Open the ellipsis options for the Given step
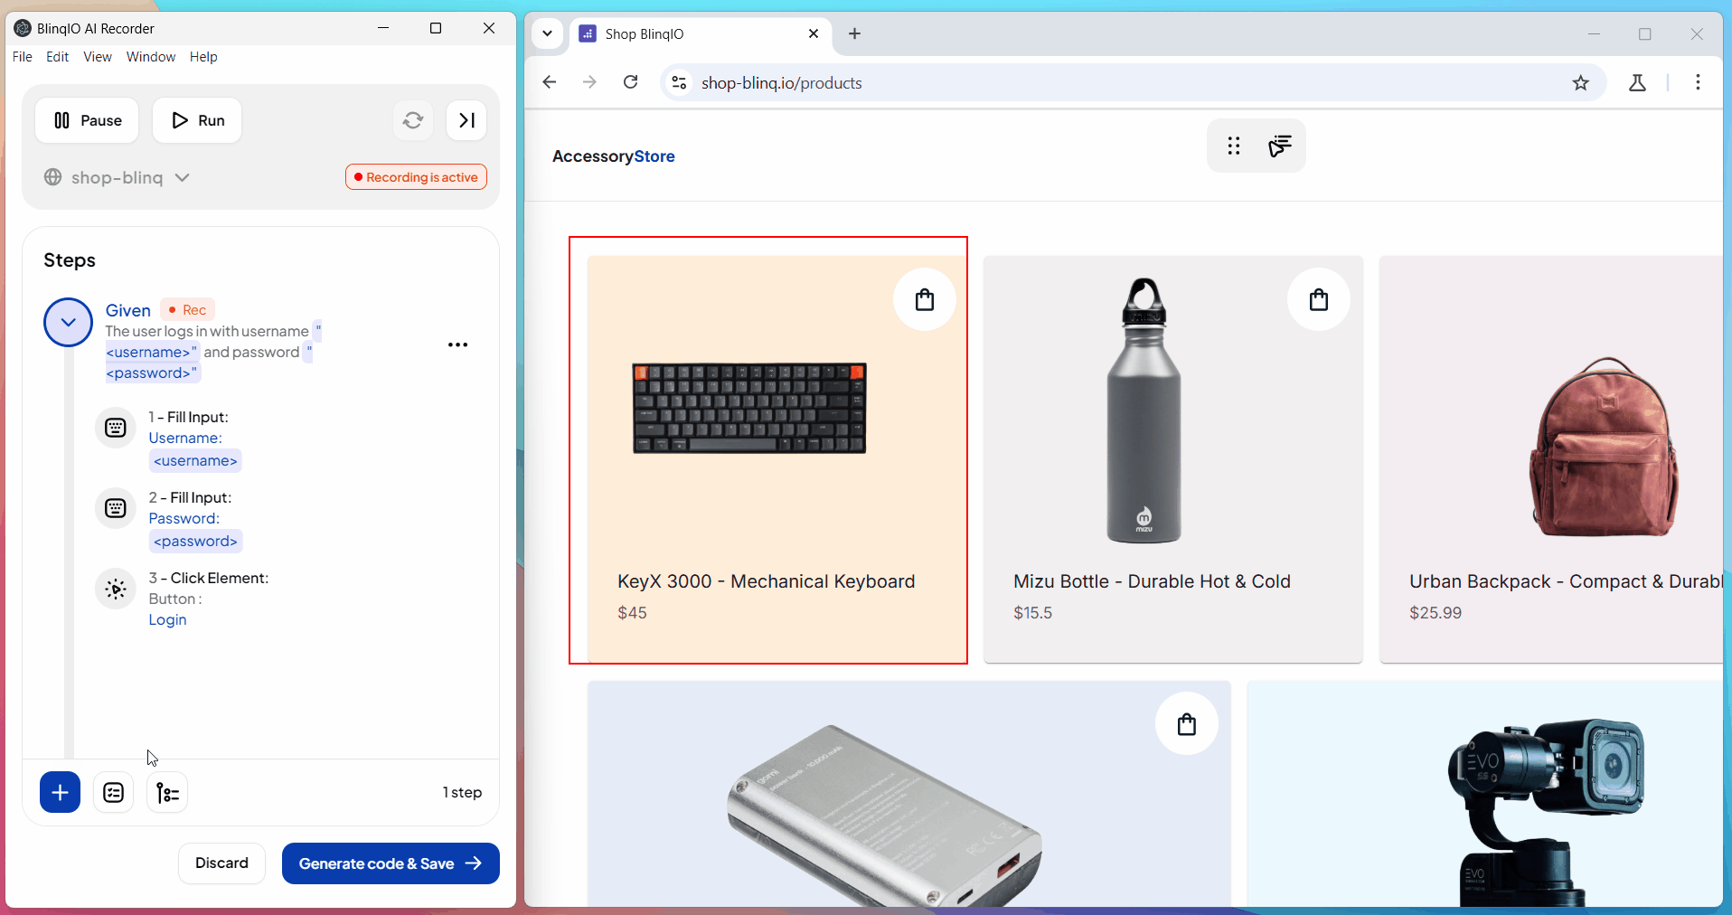This screenshot has width=1732, height=915. (457, 344)
